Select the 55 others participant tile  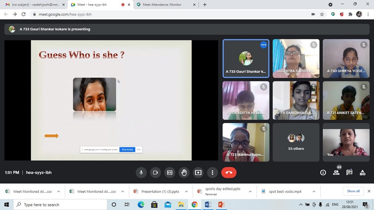(x=296, y=142)
